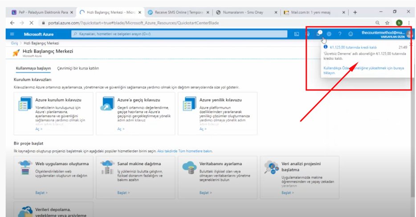Click the Sanal makine dağıtma icon
Image resolution: width=416 pixels, height=217 pixels.
coord(107,168)
